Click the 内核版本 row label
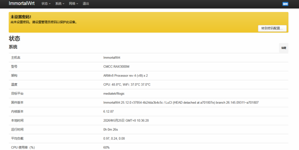299x150 pixels. point(17,112)
